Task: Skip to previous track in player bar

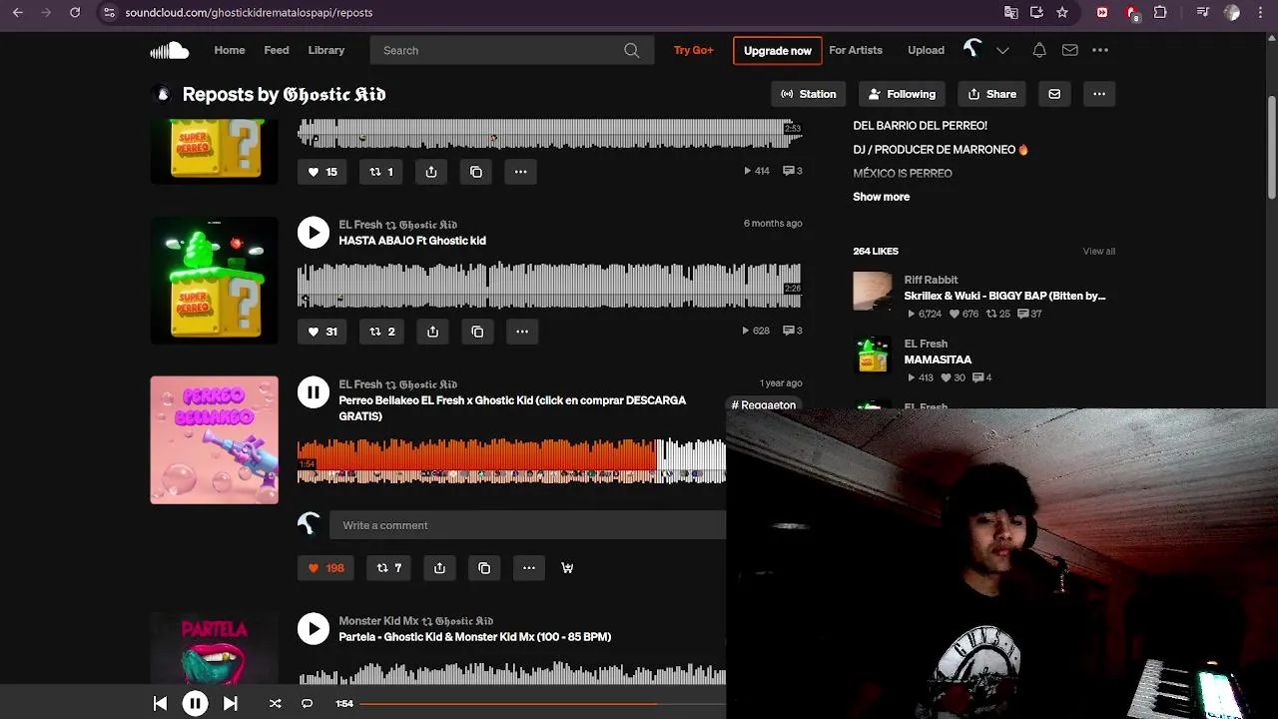Action: [160, 703]
